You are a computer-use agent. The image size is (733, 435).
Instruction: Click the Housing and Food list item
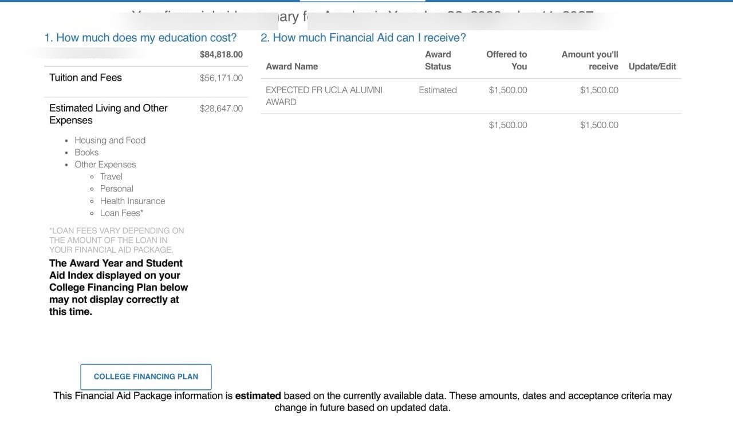[110, 140]
